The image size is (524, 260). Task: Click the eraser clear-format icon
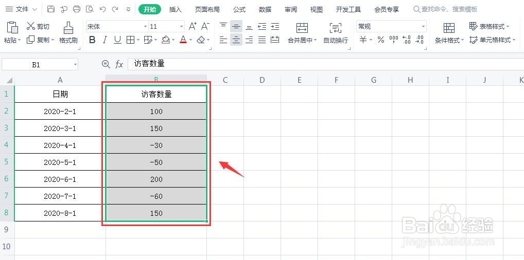tap(201, 40)
